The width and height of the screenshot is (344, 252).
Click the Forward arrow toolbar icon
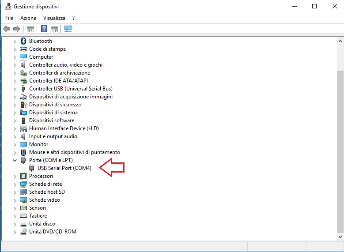click(17, 29)
